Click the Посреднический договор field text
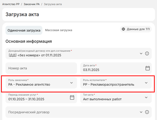Image resolution: width=157 pixels, height=120 pixels. pyautogui.click(x=29, y=112)
